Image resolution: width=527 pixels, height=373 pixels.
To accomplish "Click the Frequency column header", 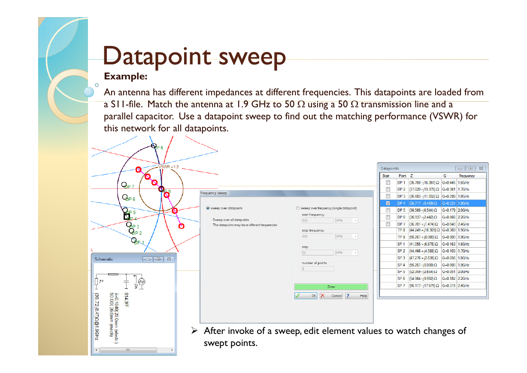I will click(471, 176).
